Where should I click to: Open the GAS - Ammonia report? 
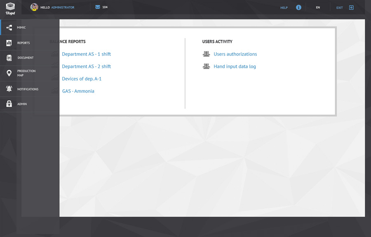[x=78, y=91]
